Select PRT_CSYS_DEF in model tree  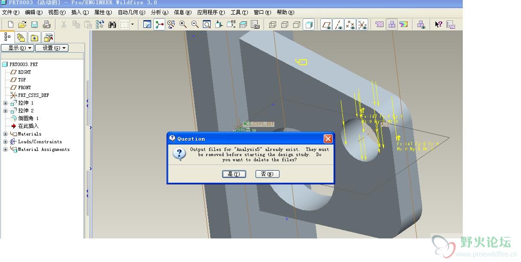[33, 95]
